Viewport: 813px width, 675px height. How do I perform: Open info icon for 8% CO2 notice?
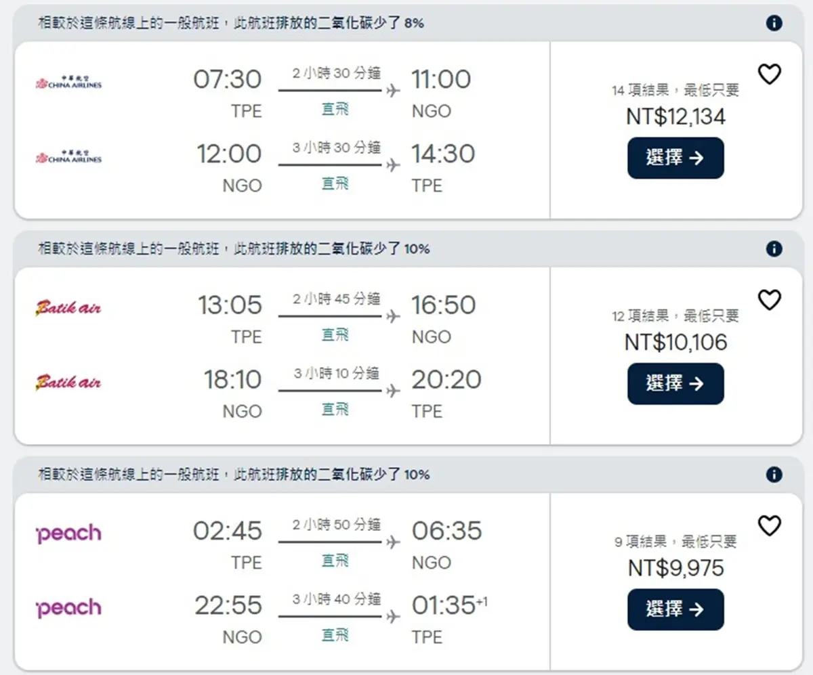(x=774, y=23)
